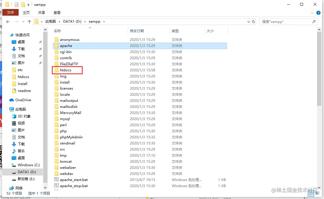Open the 3D 对象 folder
This screenshot has width=324, height=199.
24,116
